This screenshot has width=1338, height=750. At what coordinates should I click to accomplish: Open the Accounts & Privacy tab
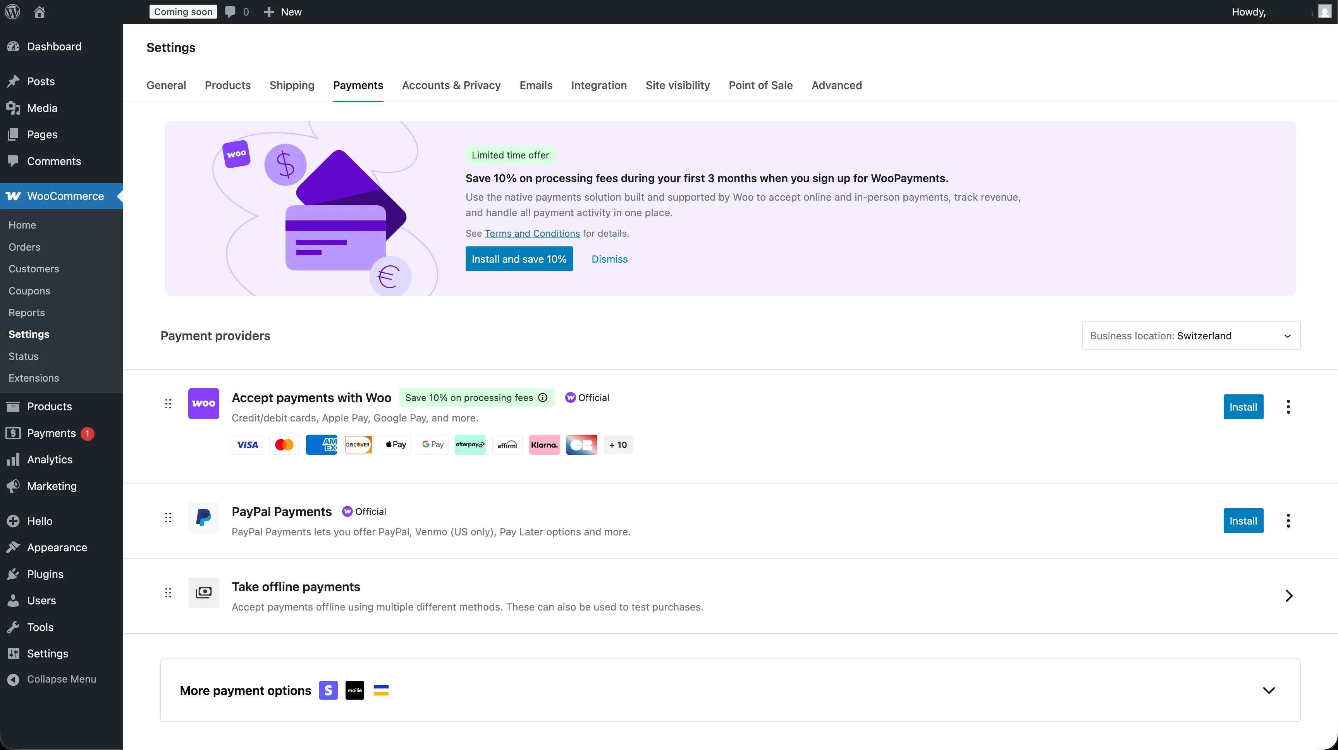coord(451,85)
